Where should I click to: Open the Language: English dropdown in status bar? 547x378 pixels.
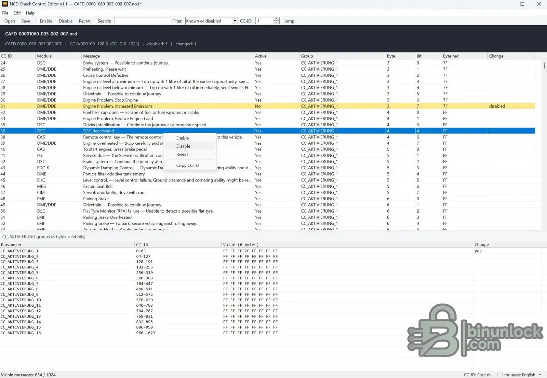pyautogui.click(x=521, y=375)
